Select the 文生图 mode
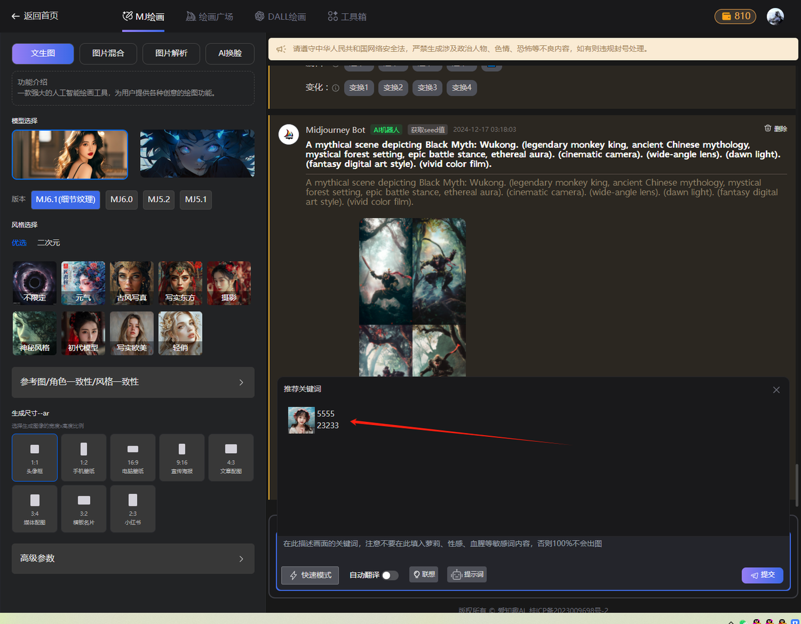Image resolution: width=801 pixels, height=624 pixels. click(43, 53)
